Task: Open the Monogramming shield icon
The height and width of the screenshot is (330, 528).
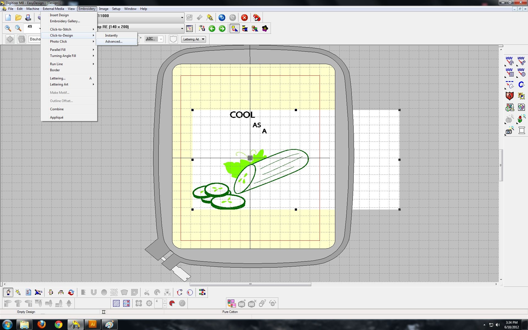Action: click(510, 96)
